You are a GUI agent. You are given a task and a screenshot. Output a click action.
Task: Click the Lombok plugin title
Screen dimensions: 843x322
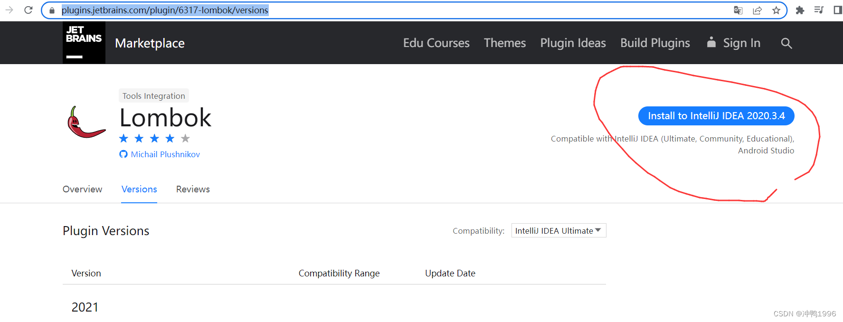(x=165, y=117)
